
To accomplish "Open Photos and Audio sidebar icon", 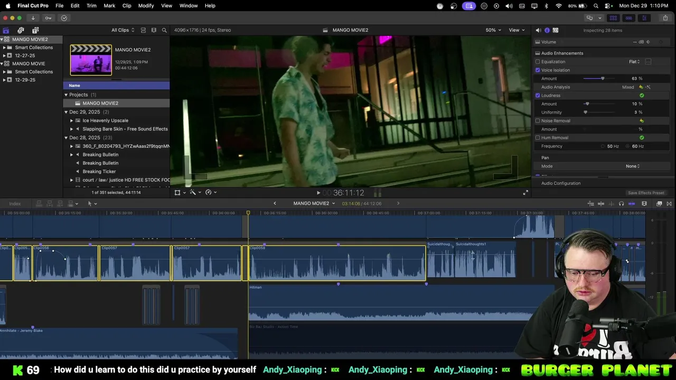I will [x=21, y=30].
